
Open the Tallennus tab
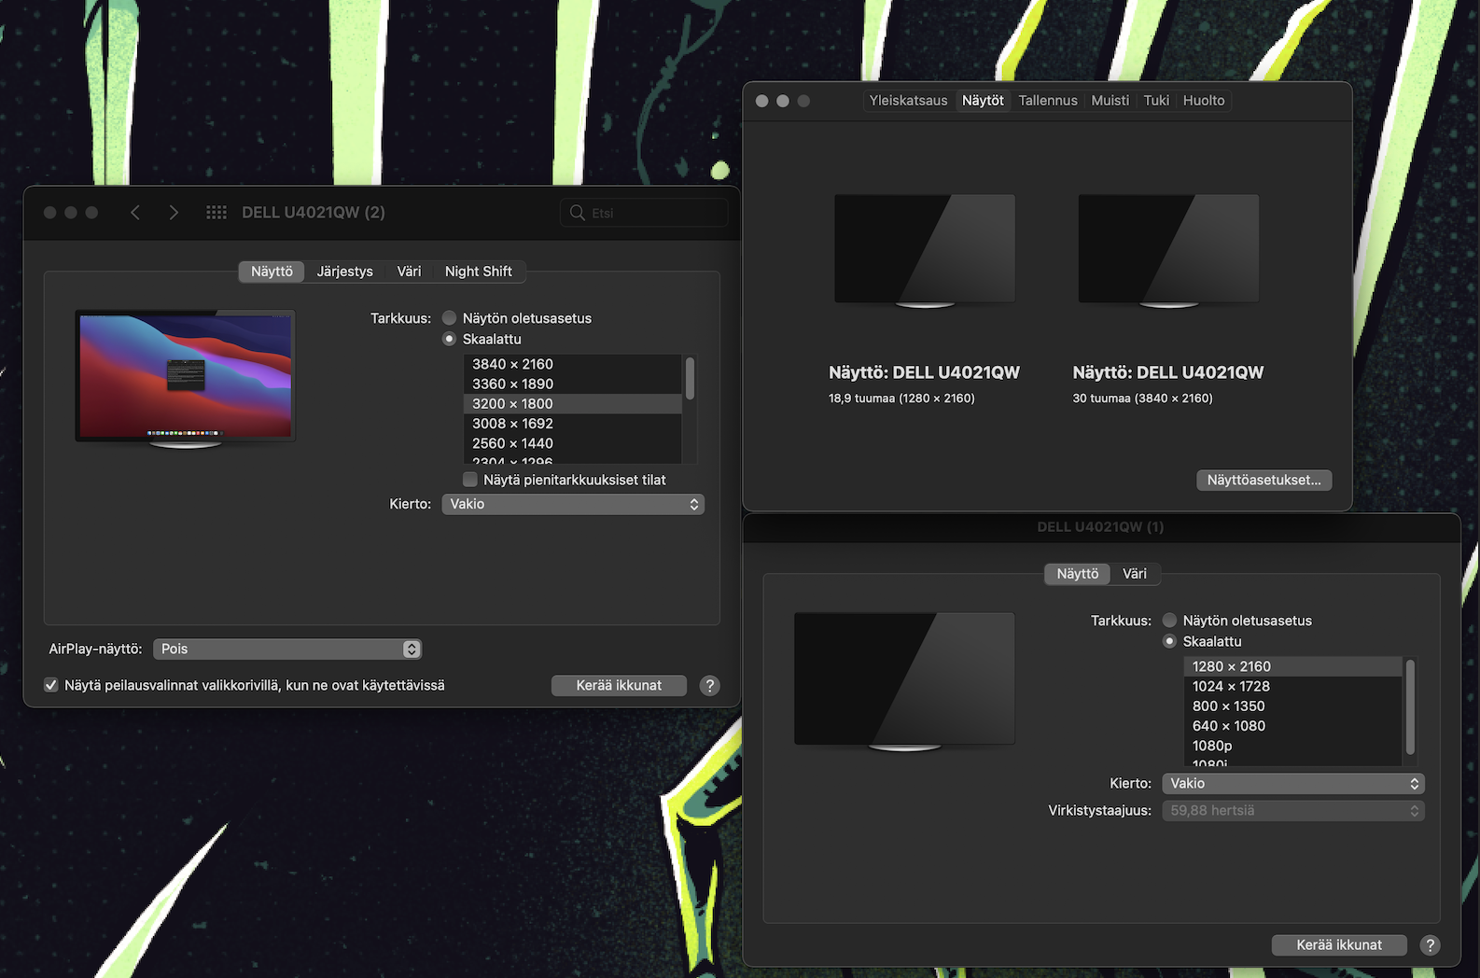[1048, 101]
